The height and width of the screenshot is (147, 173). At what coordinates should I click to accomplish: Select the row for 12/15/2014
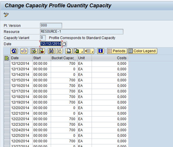[x=7, y=80]
